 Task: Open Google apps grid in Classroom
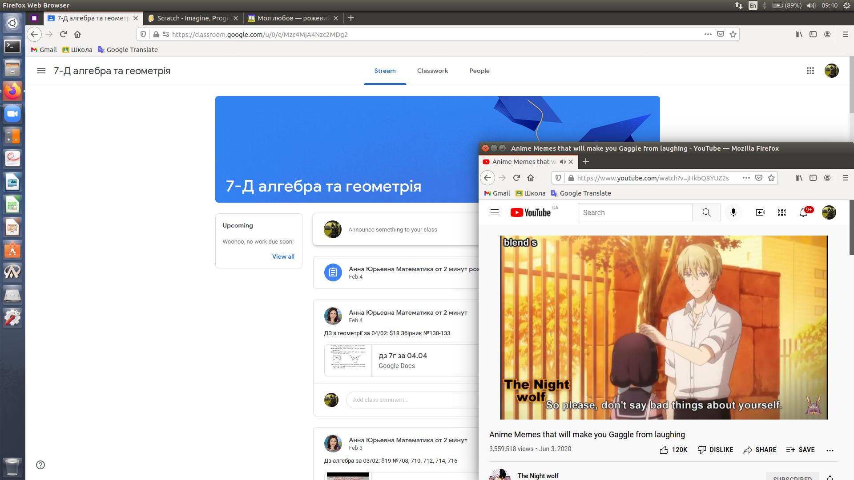(x=810, y=71)
